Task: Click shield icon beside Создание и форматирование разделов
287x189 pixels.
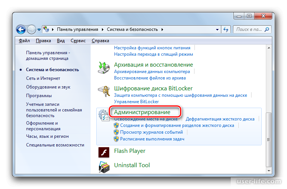Action: point(116,125)
